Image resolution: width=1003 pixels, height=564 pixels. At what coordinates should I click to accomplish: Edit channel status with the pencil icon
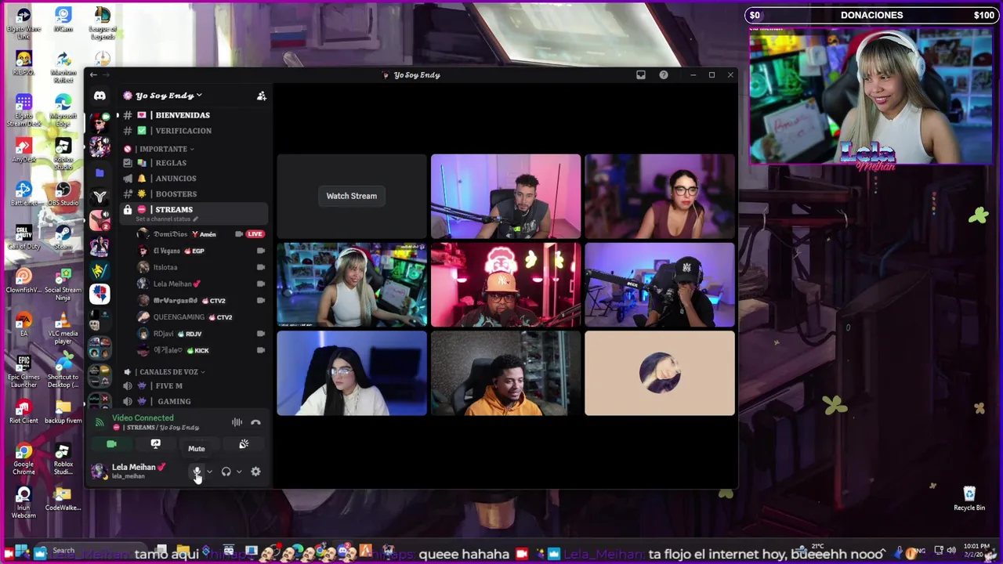(x=196, y=219)
